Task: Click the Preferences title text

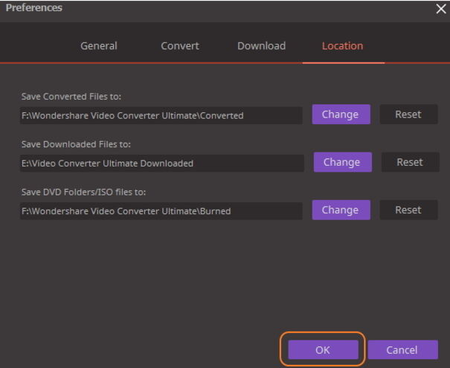Action: [x=34, y=7]
